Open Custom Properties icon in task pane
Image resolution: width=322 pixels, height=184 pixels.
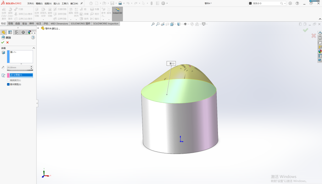(320, 56)
